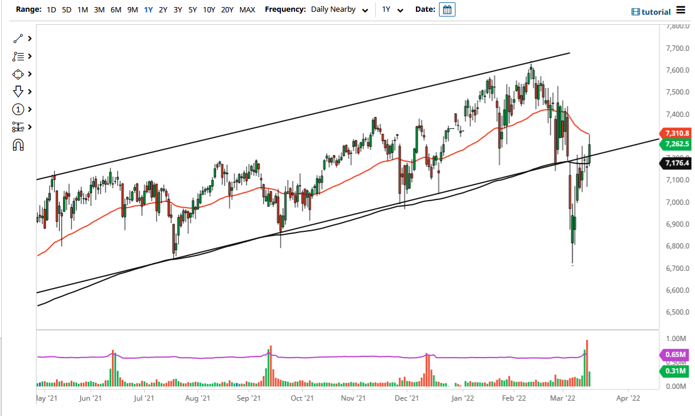Set range to 1M
This screenshot has width=695, height=416.
point(83,10)
